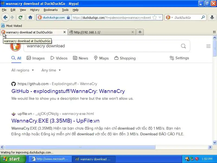Click the Forward arrow button

coord(12,17)
